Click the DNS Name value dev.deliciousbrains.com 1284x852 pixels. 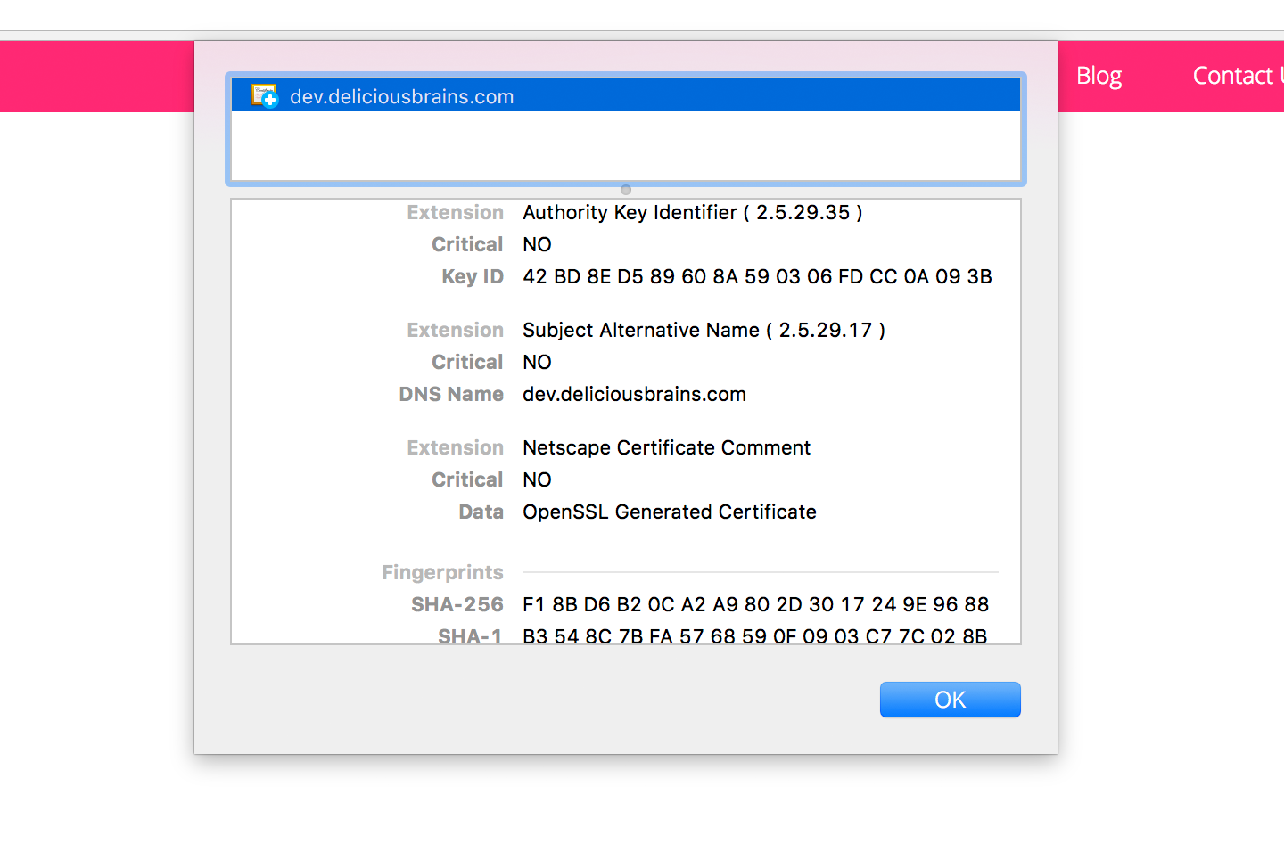click(x=634, y=394)
